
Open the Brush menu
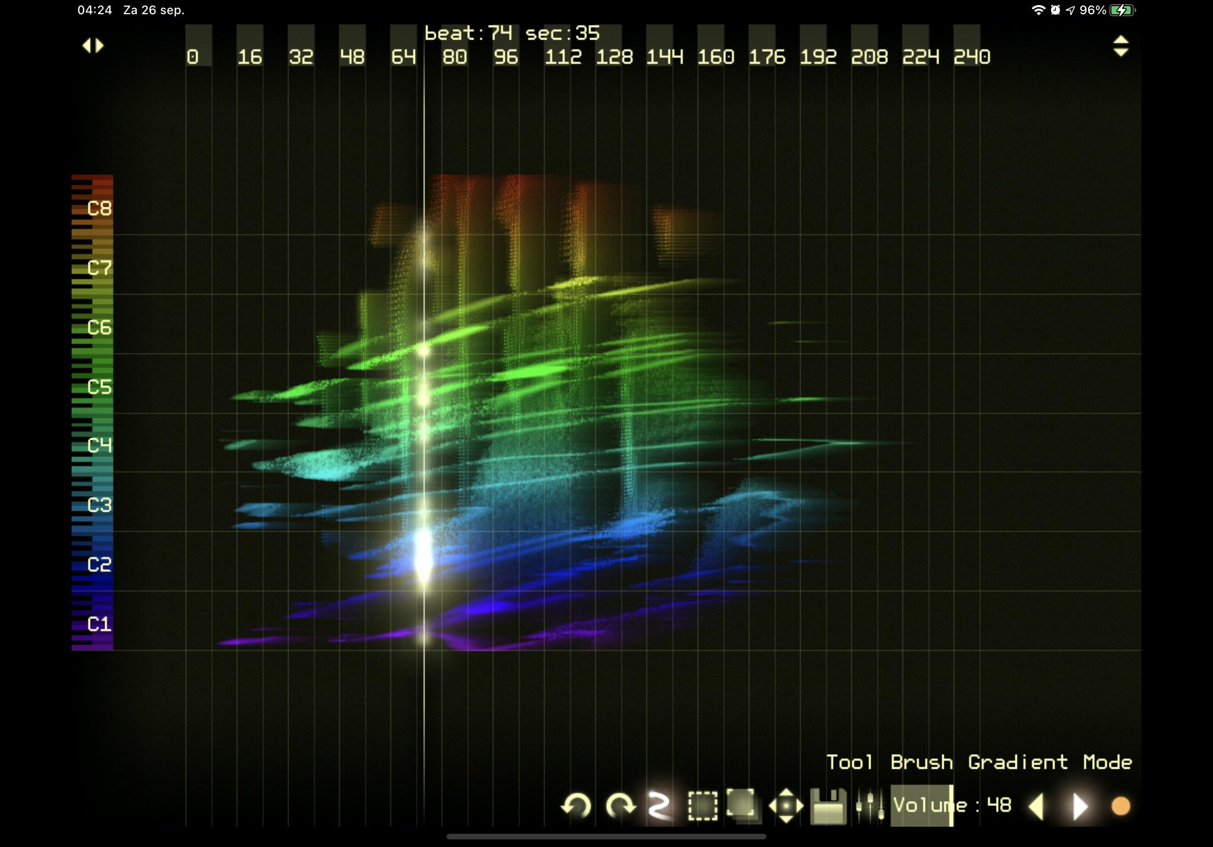tap(921, 762)
